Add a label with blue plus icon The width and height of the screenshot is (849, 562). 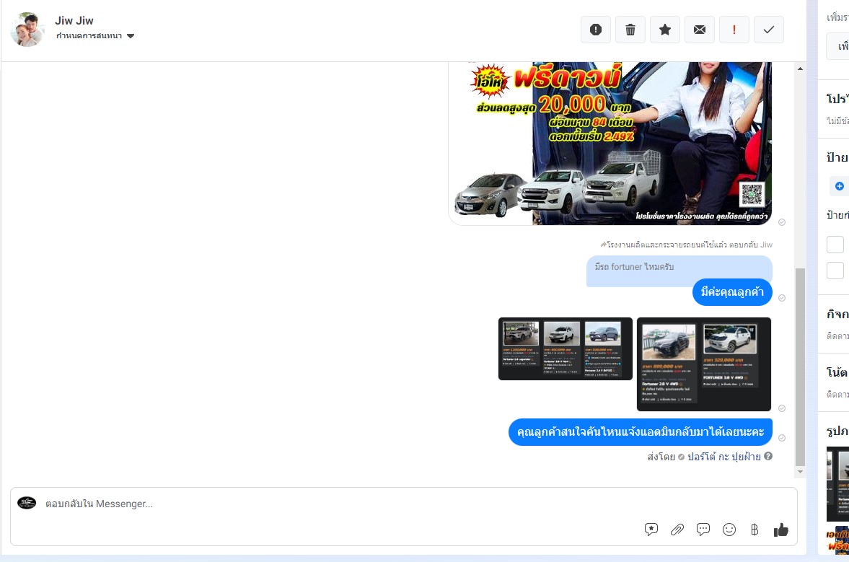839,186
